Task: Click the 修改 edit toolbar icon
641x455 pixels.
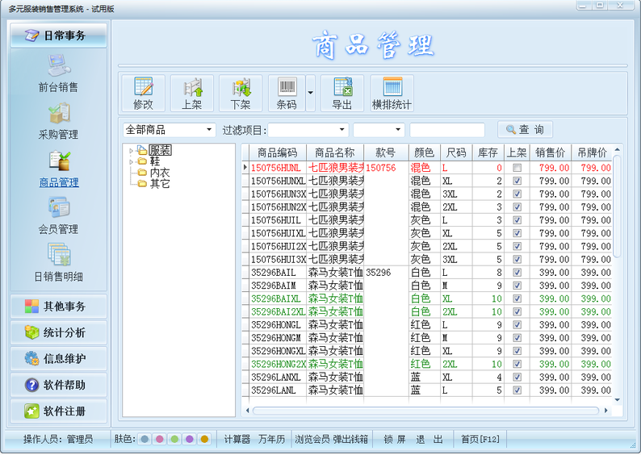Action: tap(143, 93)
